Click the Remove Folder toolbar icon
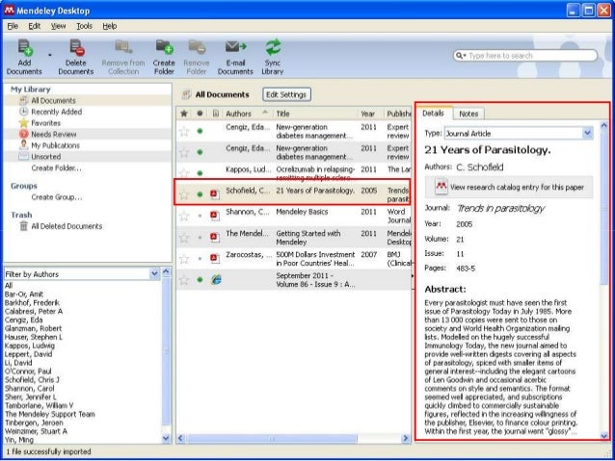This screenshot has height=461, width=615. point(197,47)
